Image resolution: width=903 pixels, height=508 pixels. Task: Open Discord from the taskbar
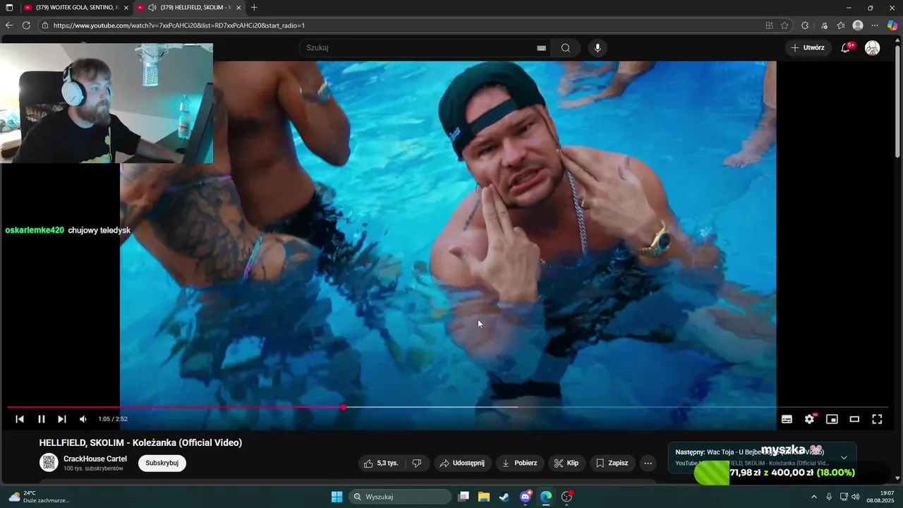[x=526, y=497]
